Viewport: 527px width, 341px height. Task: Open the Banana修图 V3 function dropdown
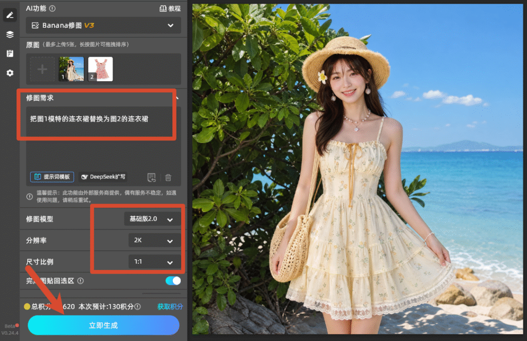103,26
